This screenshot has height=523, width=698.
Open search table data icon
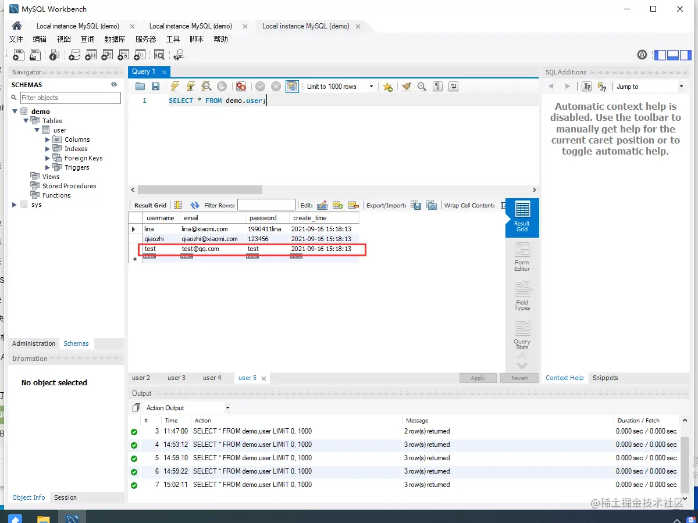click(159, 55)
